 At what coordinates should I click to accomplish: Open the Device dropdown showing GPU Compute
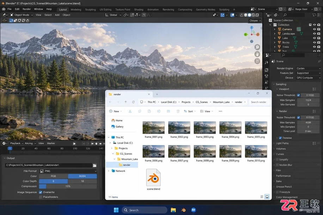pyautogui.click(x=308, y=78)
